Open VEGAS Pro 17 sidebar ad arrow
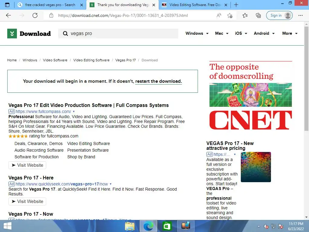This screenshot has height=232, width=309. coord(235,154)
